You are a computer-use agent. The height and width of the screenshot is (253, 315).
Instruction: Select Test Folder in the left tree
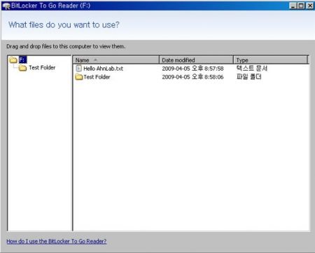[42, 68]
